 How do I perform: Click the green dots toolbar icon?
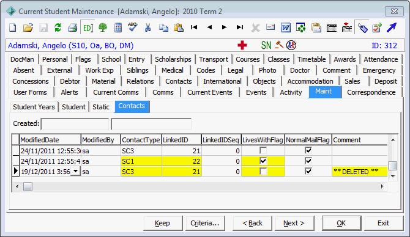pos(300,27)
